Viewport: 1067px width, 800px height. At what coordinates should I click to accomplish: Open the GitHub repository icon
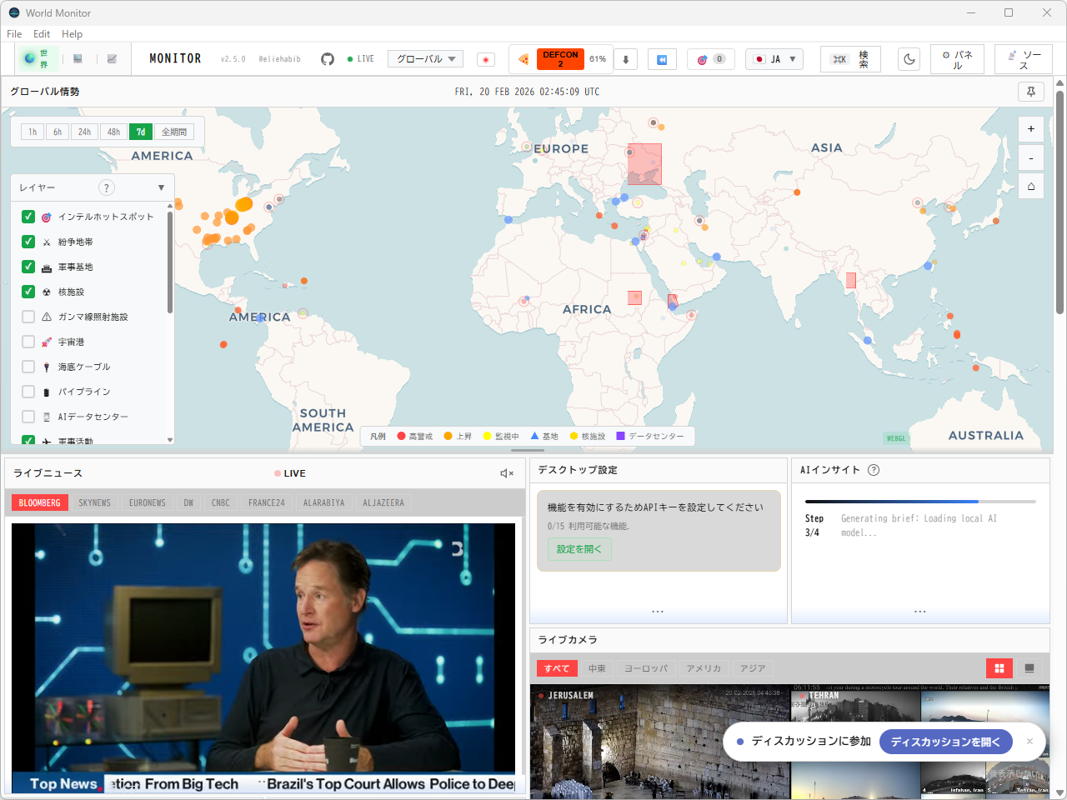coord(328,59)
